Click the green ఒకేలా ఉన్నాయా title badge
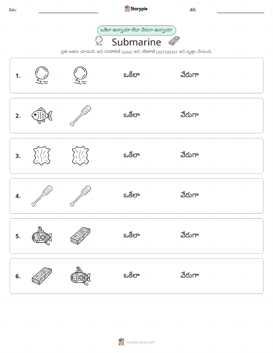 136,30
